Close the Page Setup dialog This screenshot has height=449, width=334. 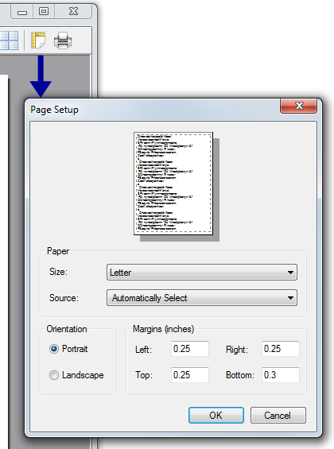(x=298, y=106)
